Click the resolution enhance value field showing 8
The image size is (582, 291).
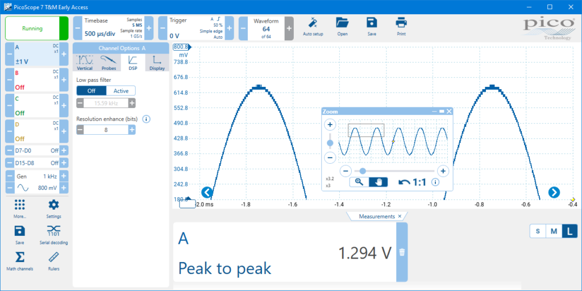[x=106, y=130]
